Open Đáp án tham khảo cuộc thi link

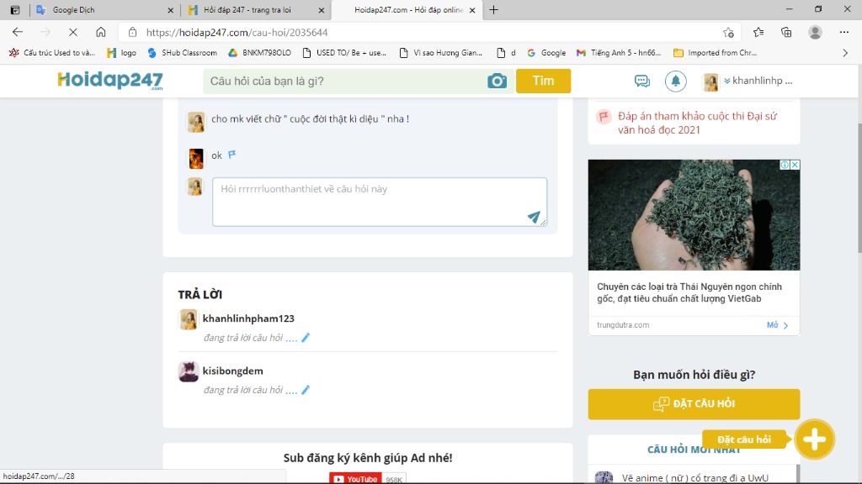[697, 123]
